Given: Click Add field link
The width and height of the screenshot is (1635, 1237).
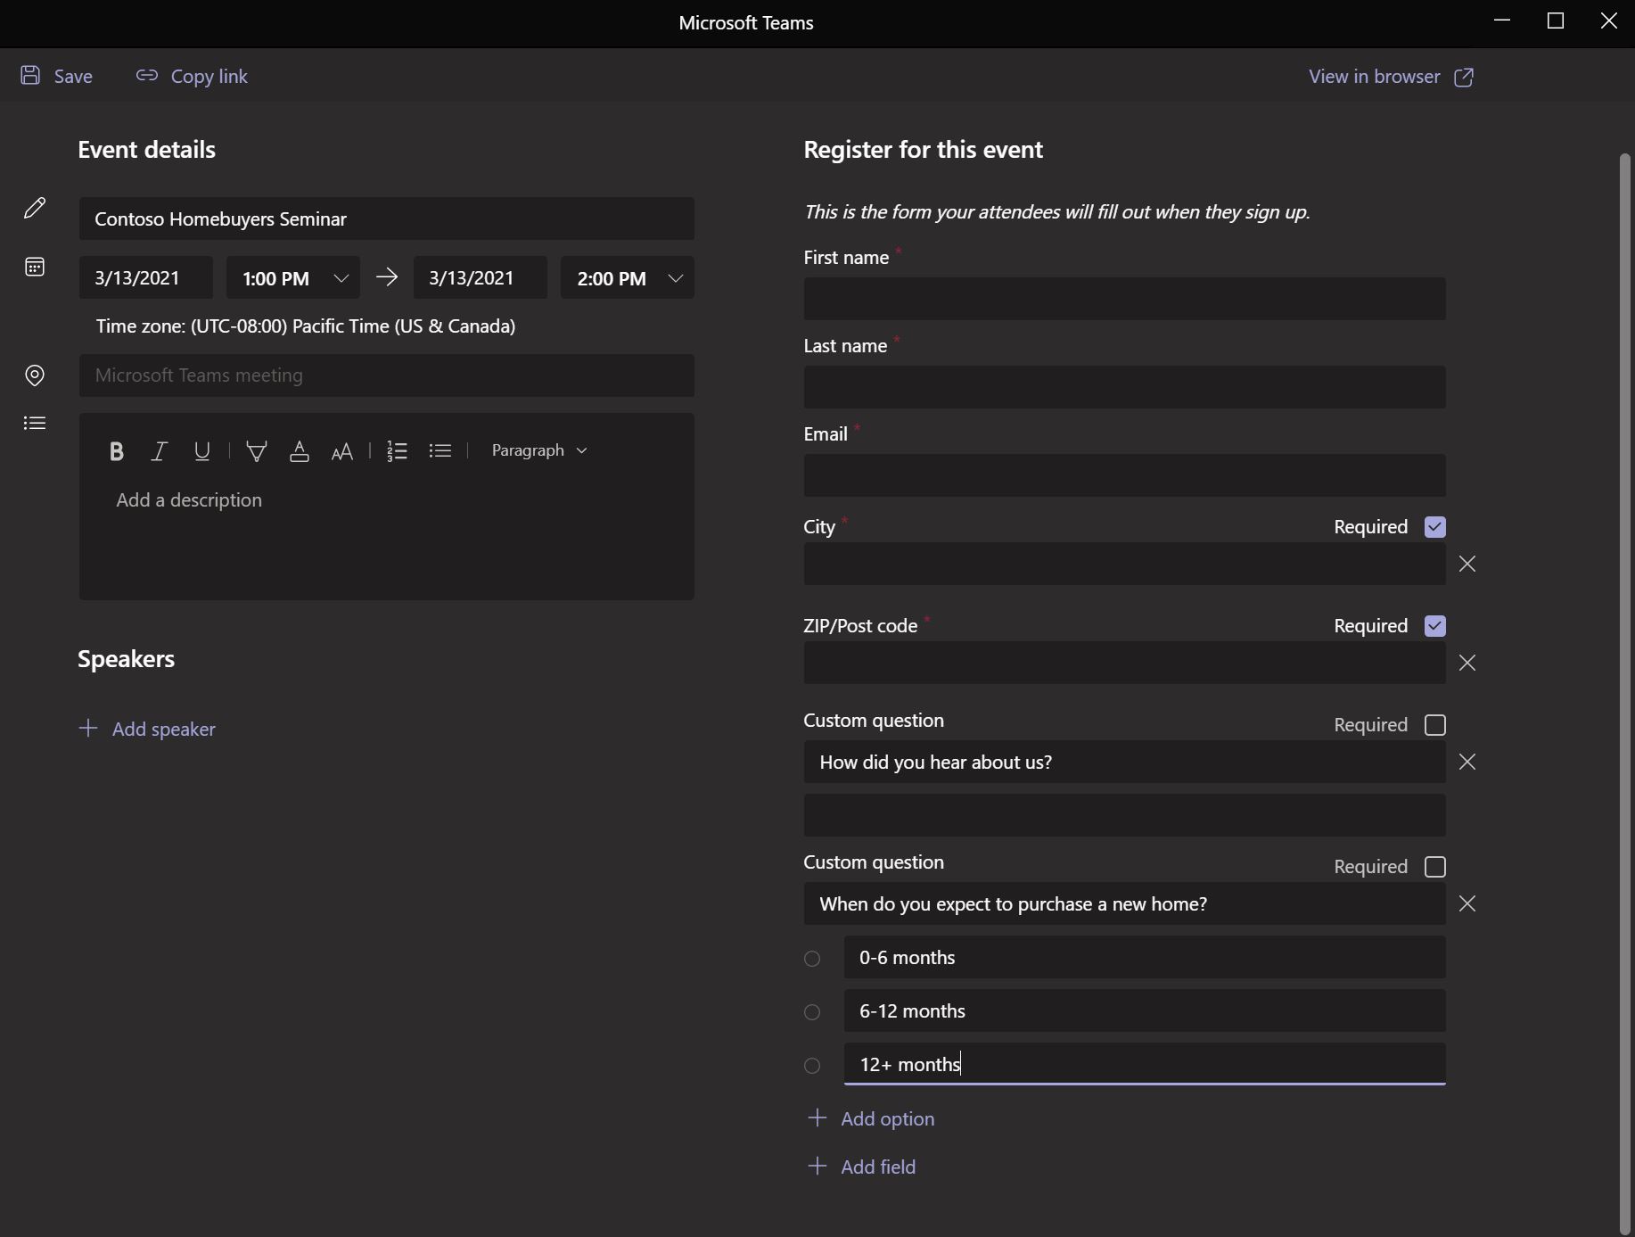Looking at the screenshot, I should click(879, 1167).
